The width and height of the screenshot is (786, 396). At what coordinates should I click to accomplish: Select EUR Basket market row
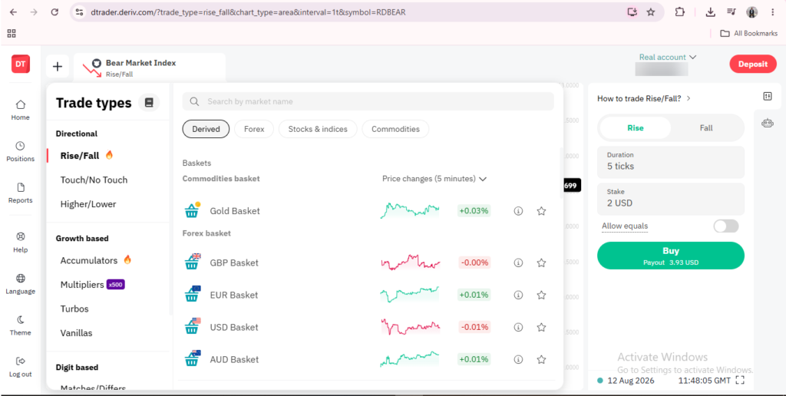368,295
